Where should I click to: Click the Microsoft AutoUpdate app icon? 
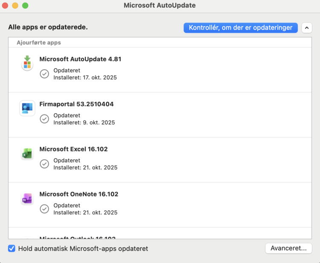(x=27, y=64)
